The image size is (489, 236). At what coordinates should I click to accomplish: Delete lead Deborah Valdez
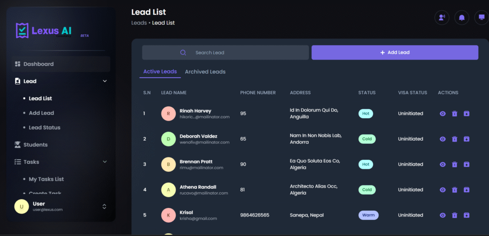(455, 139)
